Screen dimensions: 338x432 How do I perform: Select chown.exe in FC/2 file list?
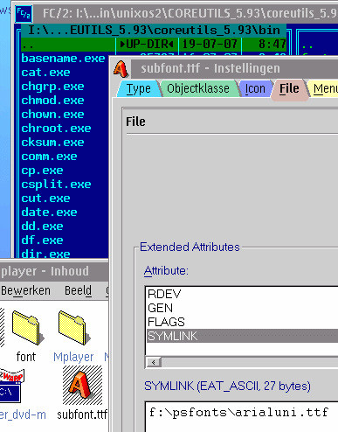pos(52,115)
